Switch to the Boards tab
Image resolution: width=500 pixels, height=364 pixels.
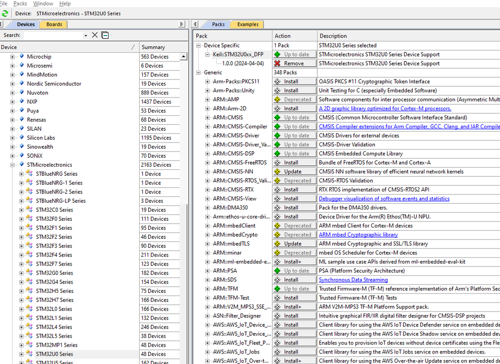(54, 24)
